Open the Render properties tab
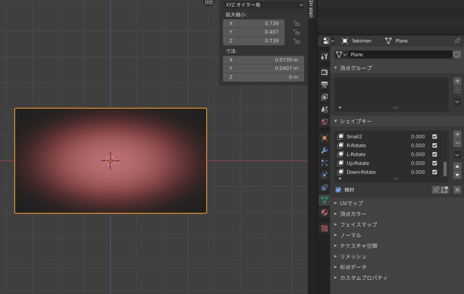 [x=324, y=71]
